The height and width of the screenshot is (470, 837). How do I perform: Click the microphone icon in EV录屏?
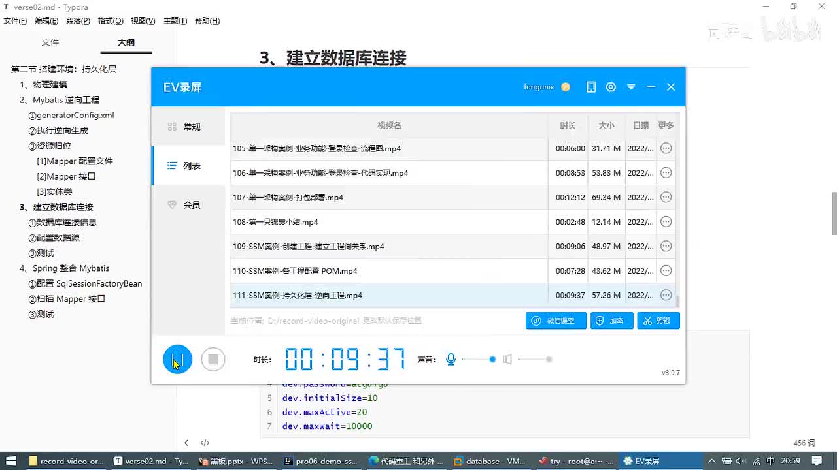[451, 359]
